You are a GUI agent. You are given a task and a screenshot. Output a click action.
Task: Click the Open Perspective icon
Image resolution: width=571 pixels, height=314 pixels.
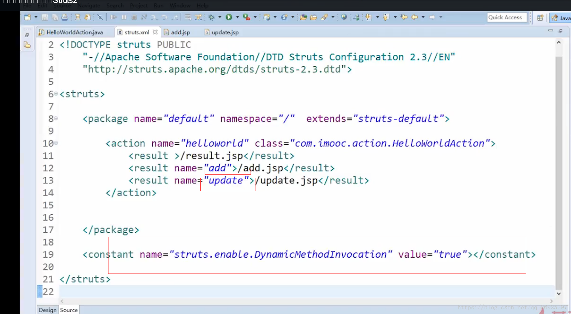[x=540, y=18]
